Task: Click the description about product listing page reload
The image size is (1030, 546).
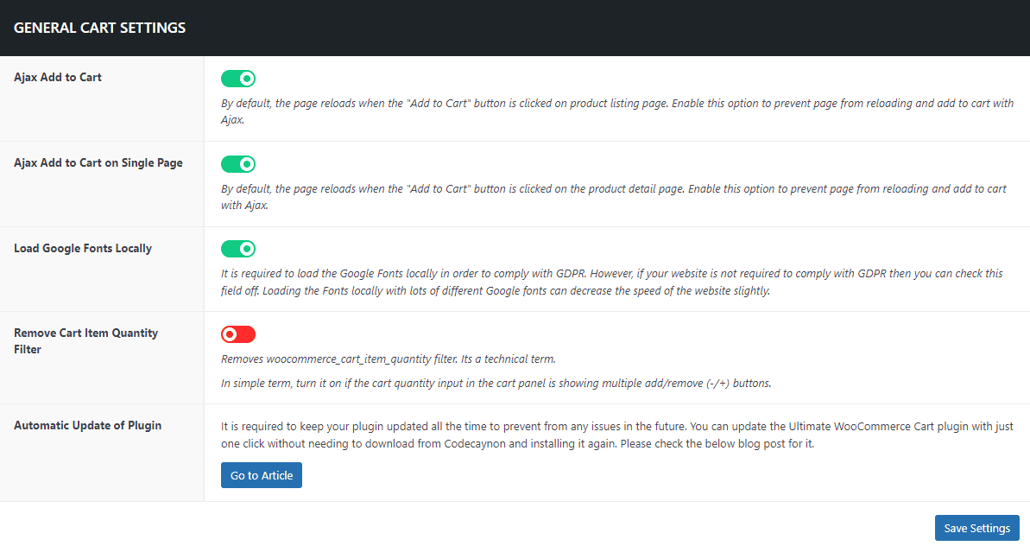Action: 616,111
